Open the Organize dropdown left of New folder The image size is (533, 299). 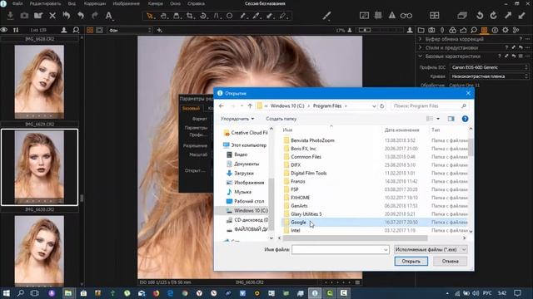[x=237, y=119]
